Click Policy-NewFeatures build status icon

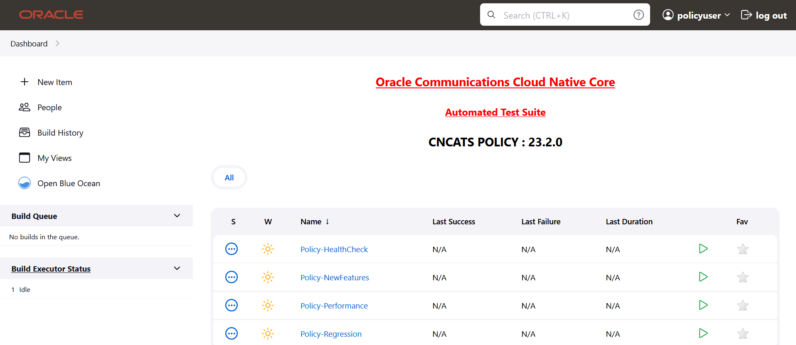[x=232, y=277]
